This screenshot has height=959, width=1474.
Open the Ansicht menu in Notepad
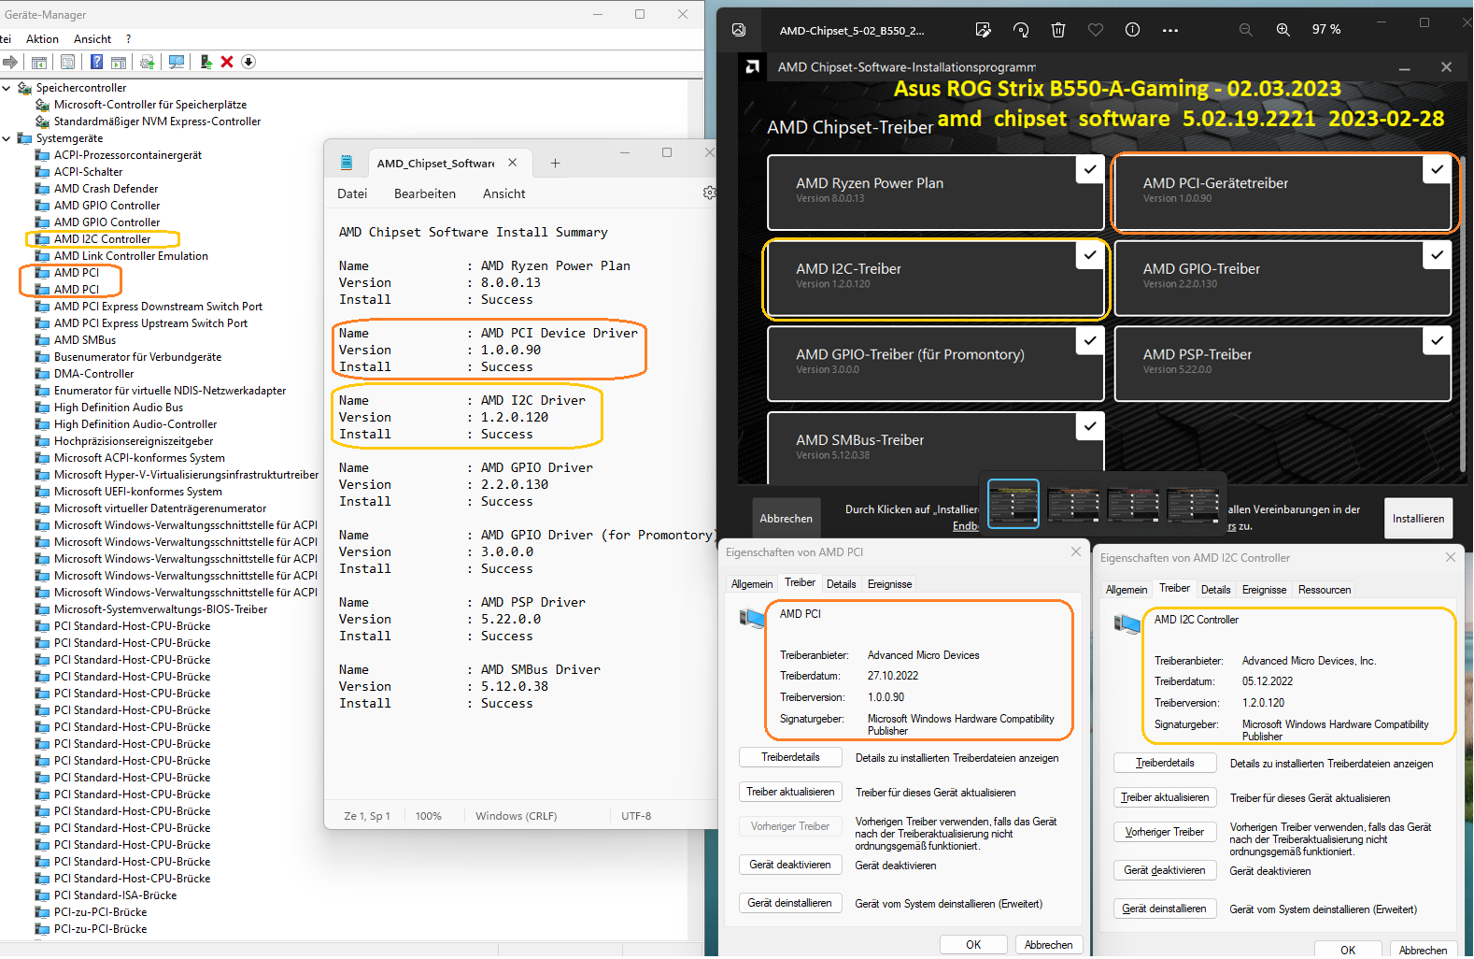(x=504, y=193)
